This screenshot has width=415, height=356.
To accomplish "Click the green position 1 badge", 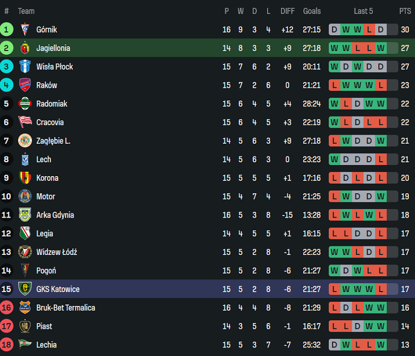I will (x=7, y=30).
